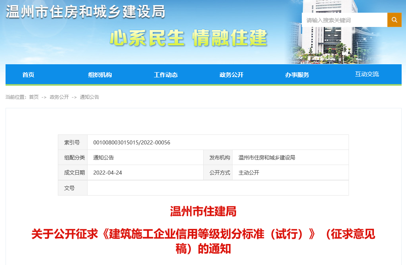
Task: Click the index number 001008003015015/2022-00056
Action: (132, 142)
